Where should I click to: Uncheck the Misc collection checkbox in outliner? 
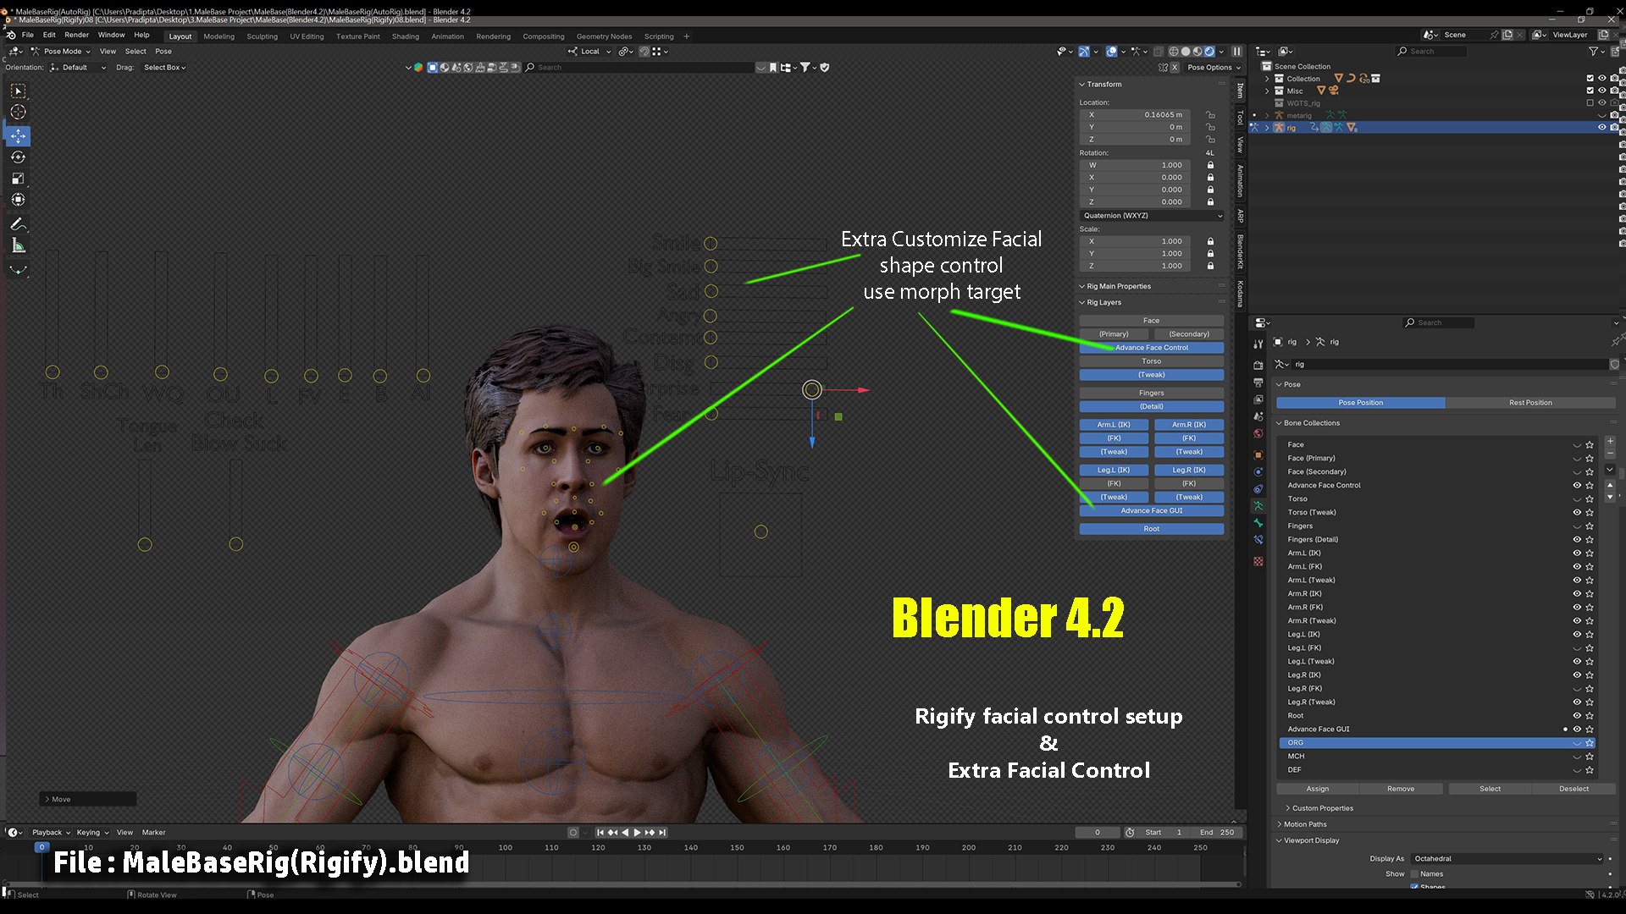1590,91
